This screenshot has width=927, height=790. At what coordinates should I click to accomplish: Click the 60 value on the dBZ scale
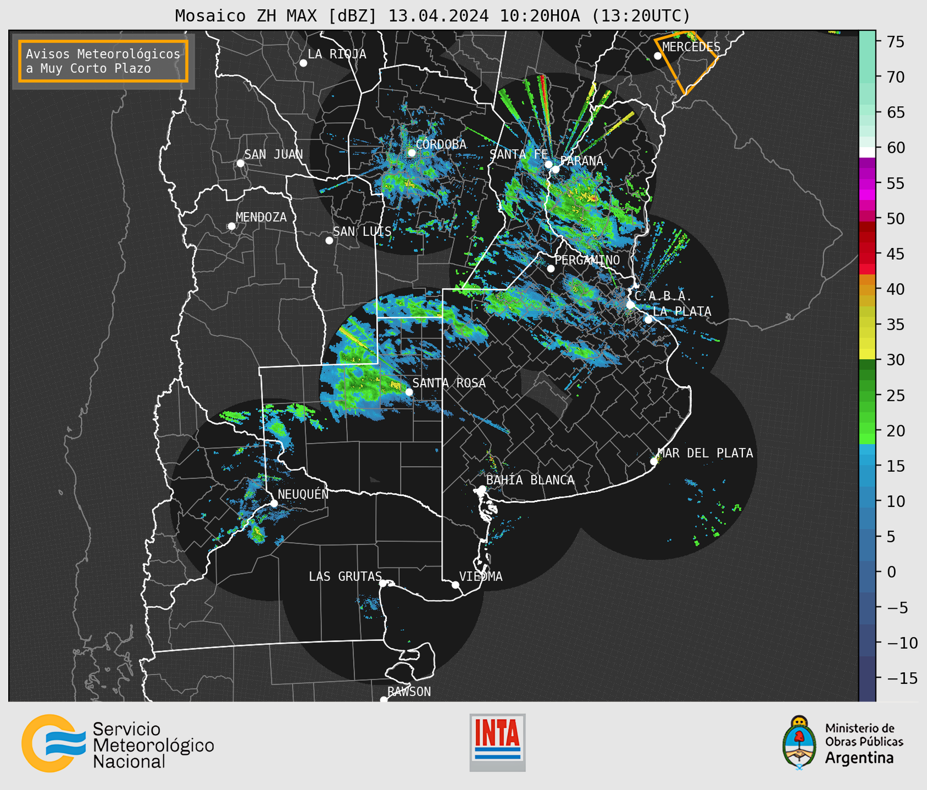tap(895, 148)
